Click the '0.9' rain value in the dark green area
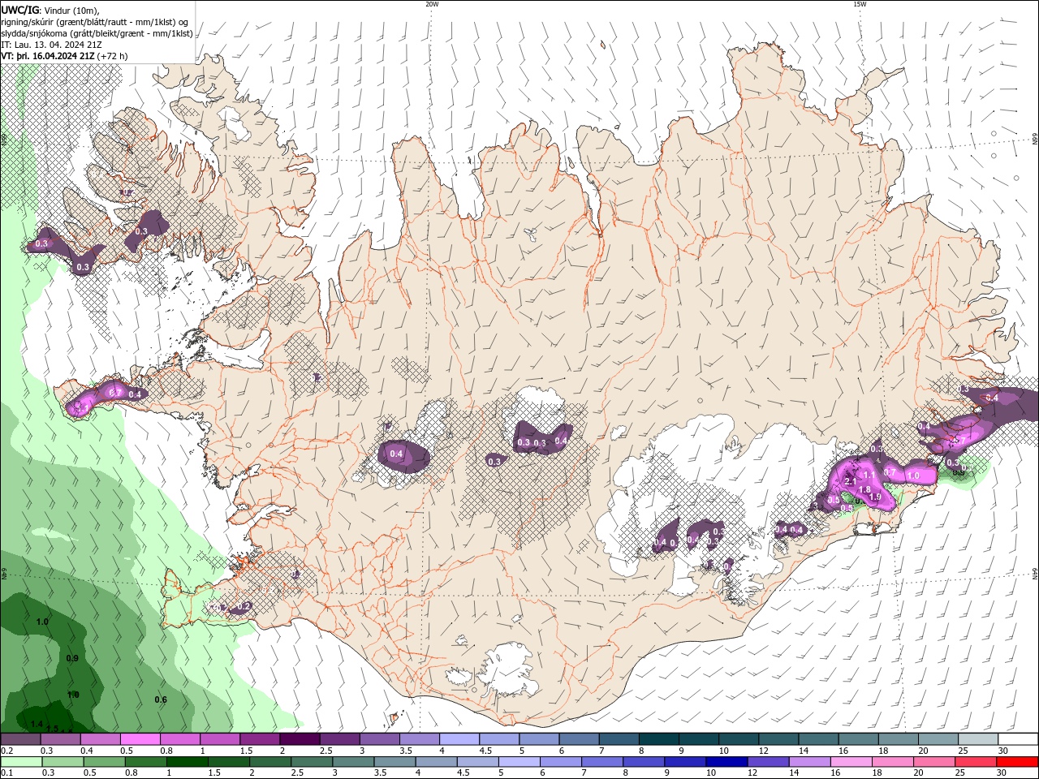The image size is (1039, 779). click(x=72, y=658)
